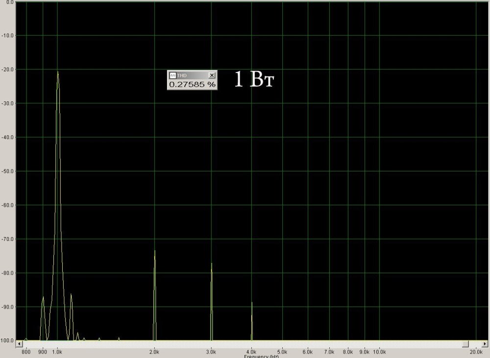The image size is (490, 358).
Task: Click the 4 kHz fourth harmonic peak
Action: [252, 303]
